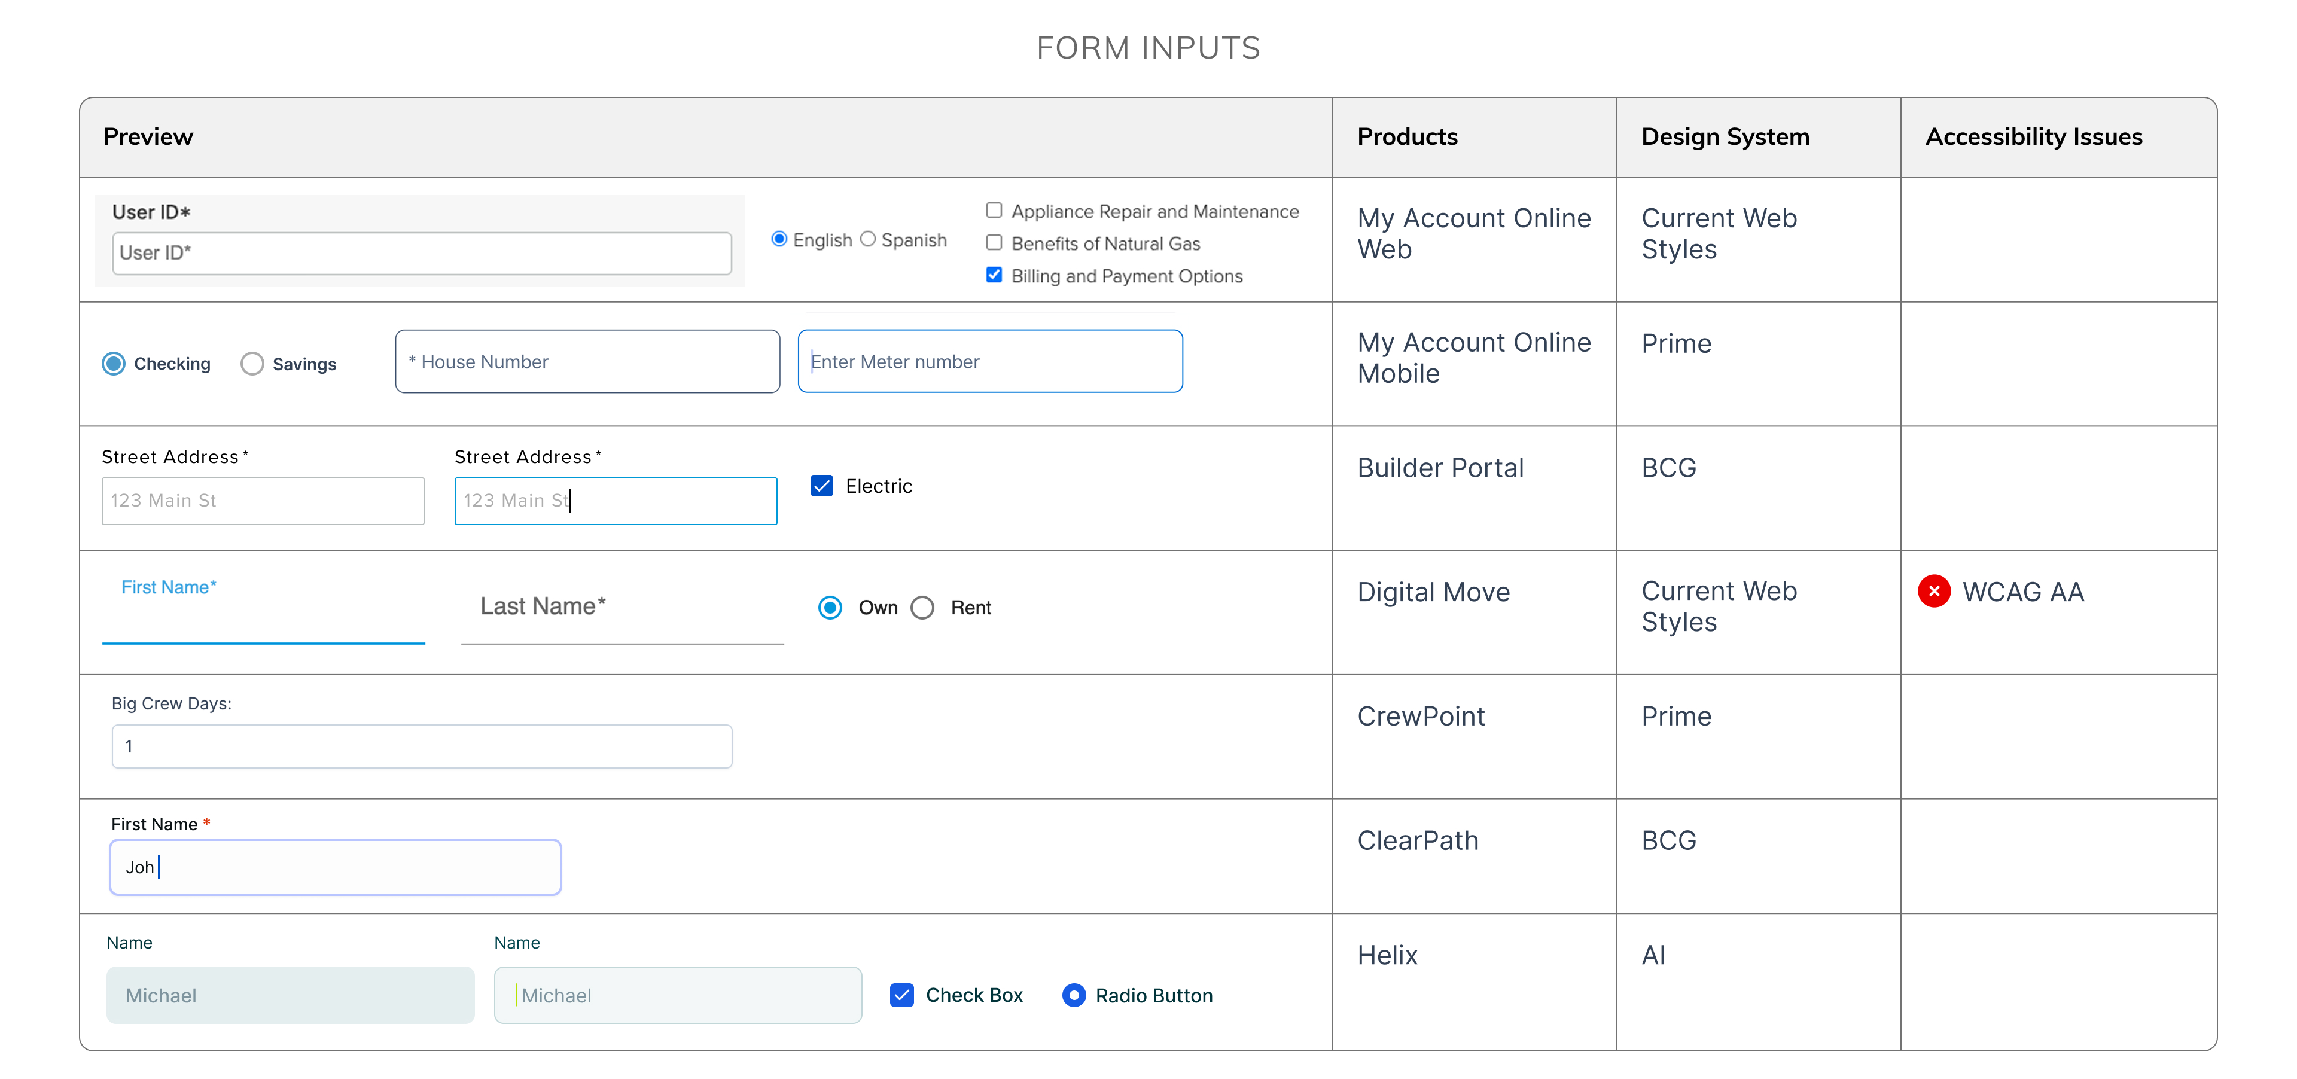
Task: Click Current Web Styles in My Account Online Web row
Action: (1719, 234)
